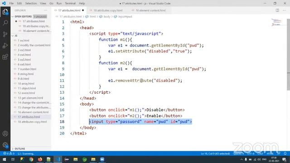Click the system clock on the taskbar
The height and width of the screenshot is (163, 290).
coord(274,159)
